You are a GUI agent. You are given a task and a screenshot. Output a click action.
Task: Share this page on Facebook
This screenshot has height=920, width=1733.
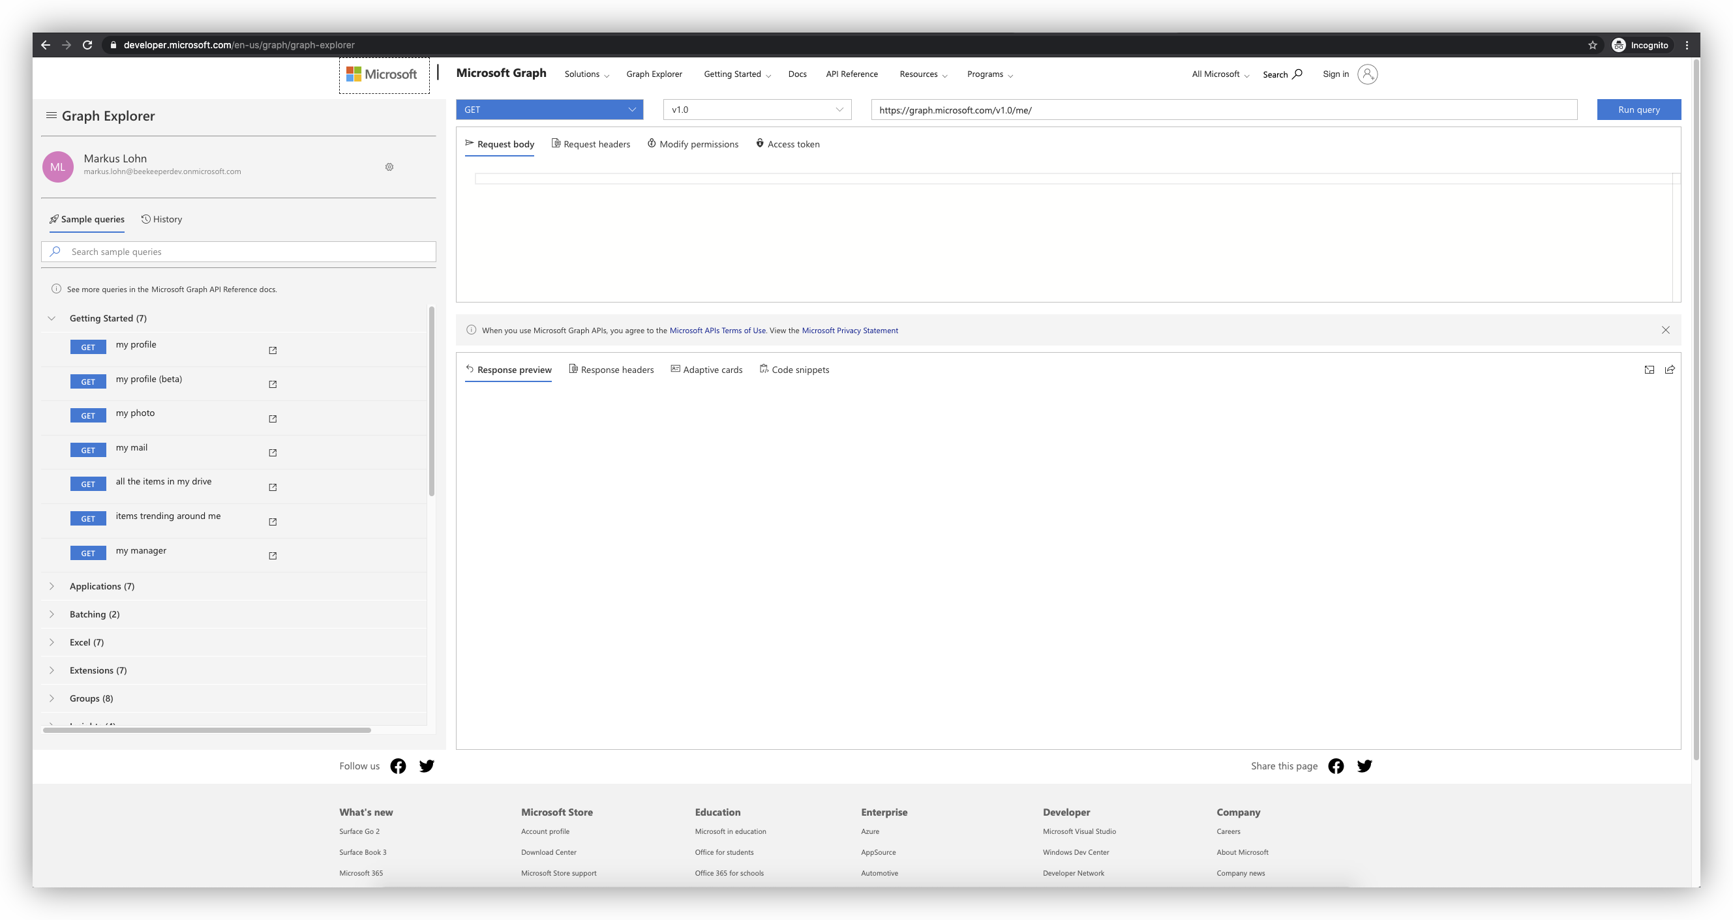coord(1336,766)
